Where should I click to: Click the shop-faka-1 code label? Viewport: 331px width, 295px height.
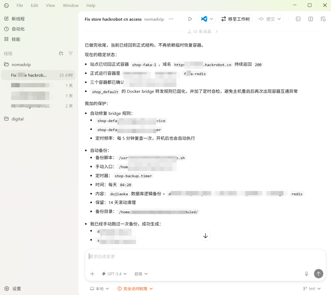144,65
